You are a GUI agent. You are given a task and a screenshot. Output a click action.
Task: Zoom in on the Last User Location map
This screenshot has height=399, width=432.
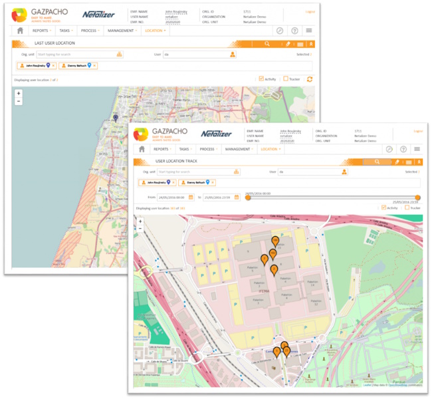19,94
